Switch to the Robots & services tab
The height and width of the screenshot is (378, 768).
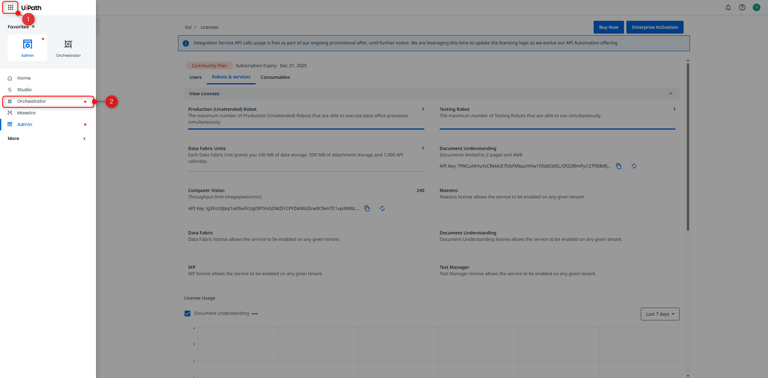[231, 77]
